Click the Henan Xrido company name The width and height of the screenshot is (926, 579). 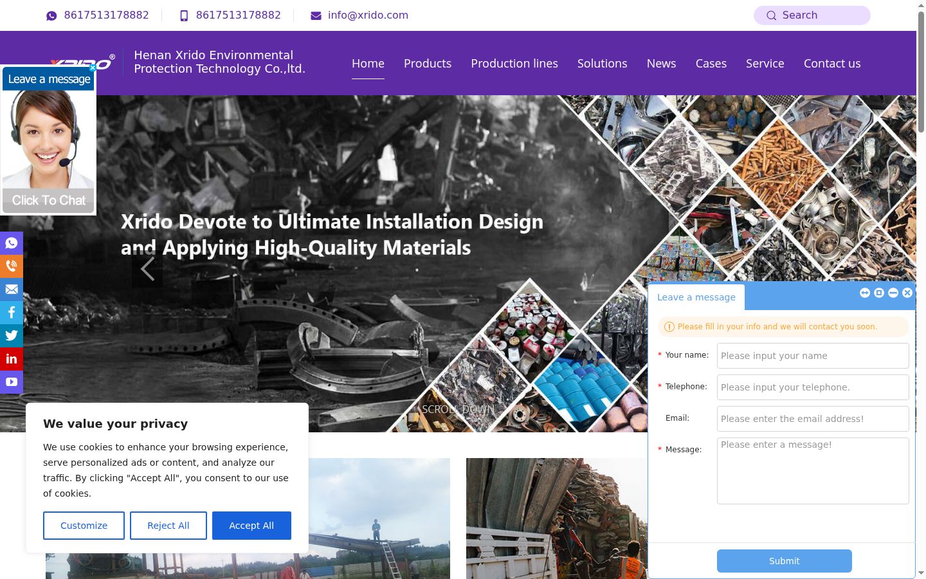click(219, 62)
